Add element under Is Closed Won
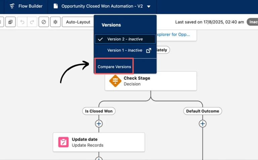This screenshot has height=160, width=258. (99, 124)
